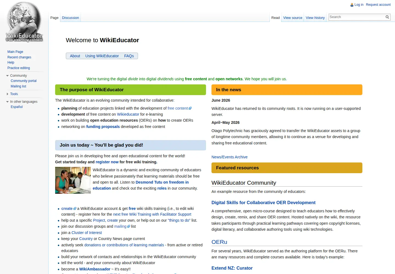
Task: Click the register now link
Action: click(x=107, y=162)
